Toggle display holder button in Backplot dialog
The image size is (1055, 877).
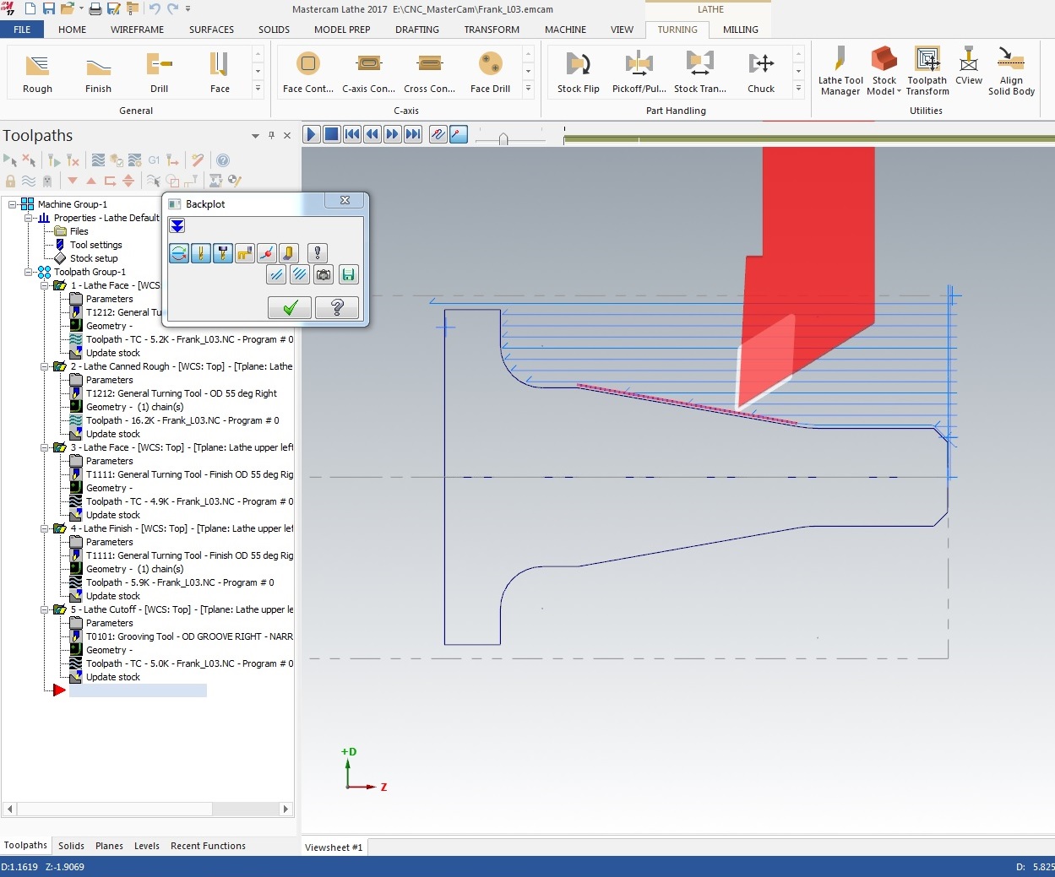[x=223, y=253]
